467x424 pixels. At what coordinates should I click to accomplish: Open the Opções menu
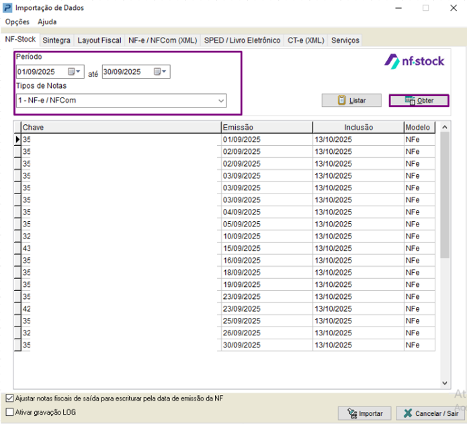[x=17, y=22]
